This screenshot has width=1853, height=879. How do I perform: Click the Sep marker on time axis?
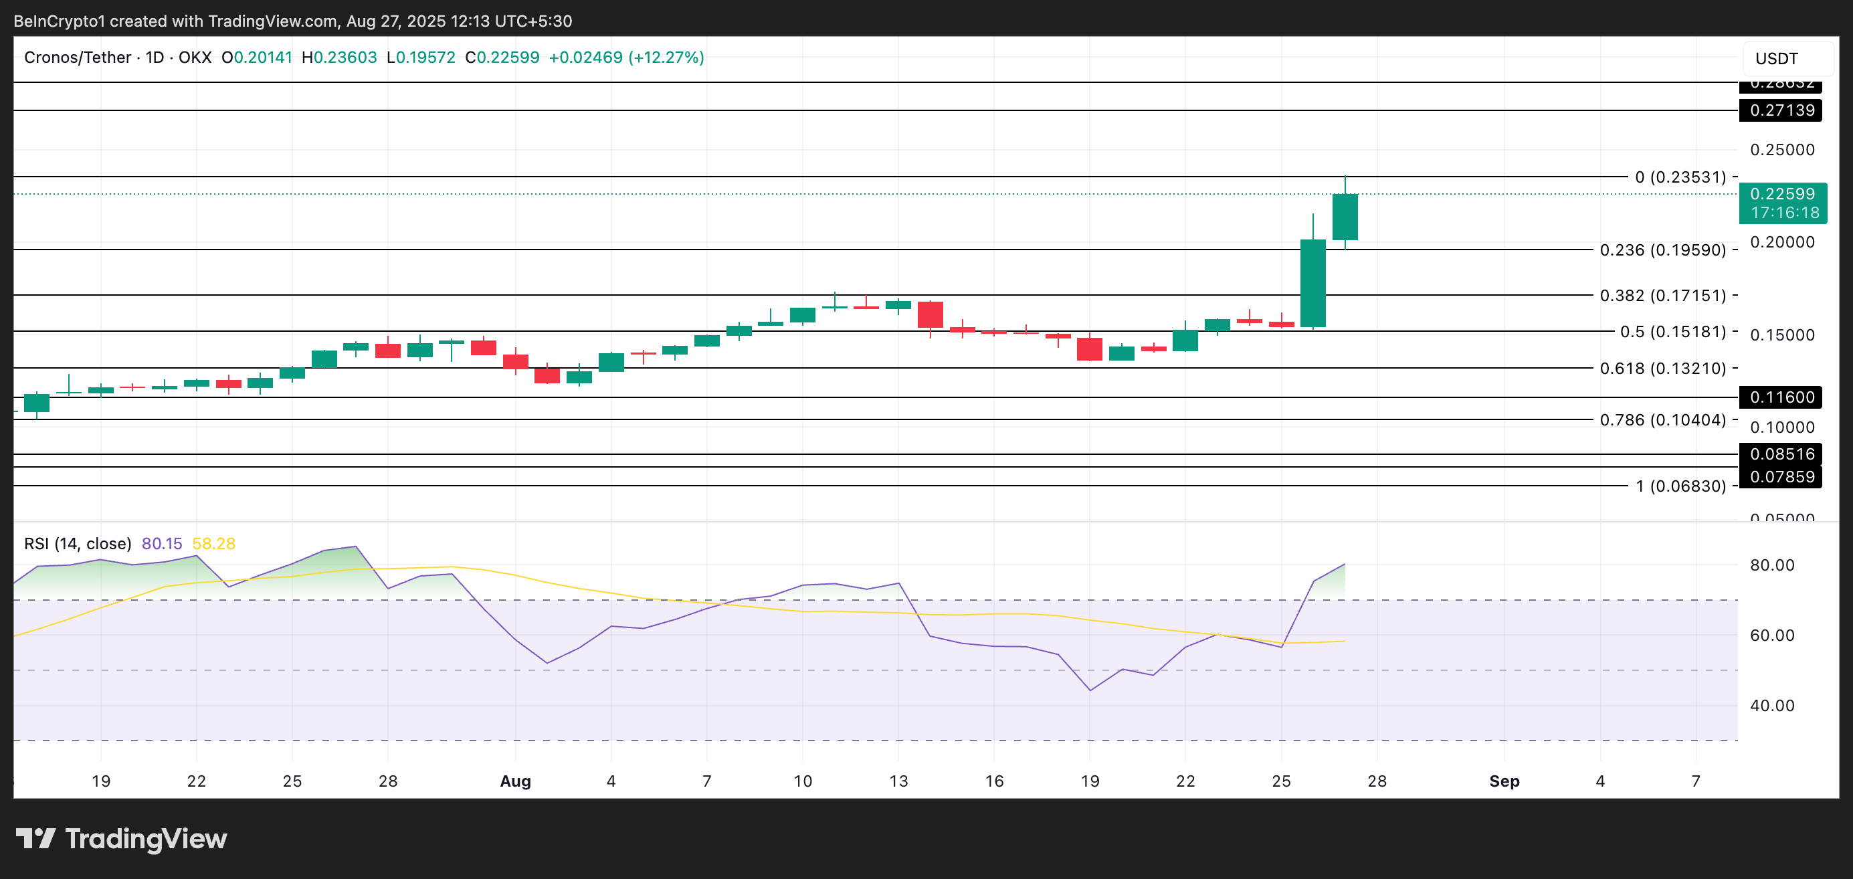click(x=1504, y=781)
